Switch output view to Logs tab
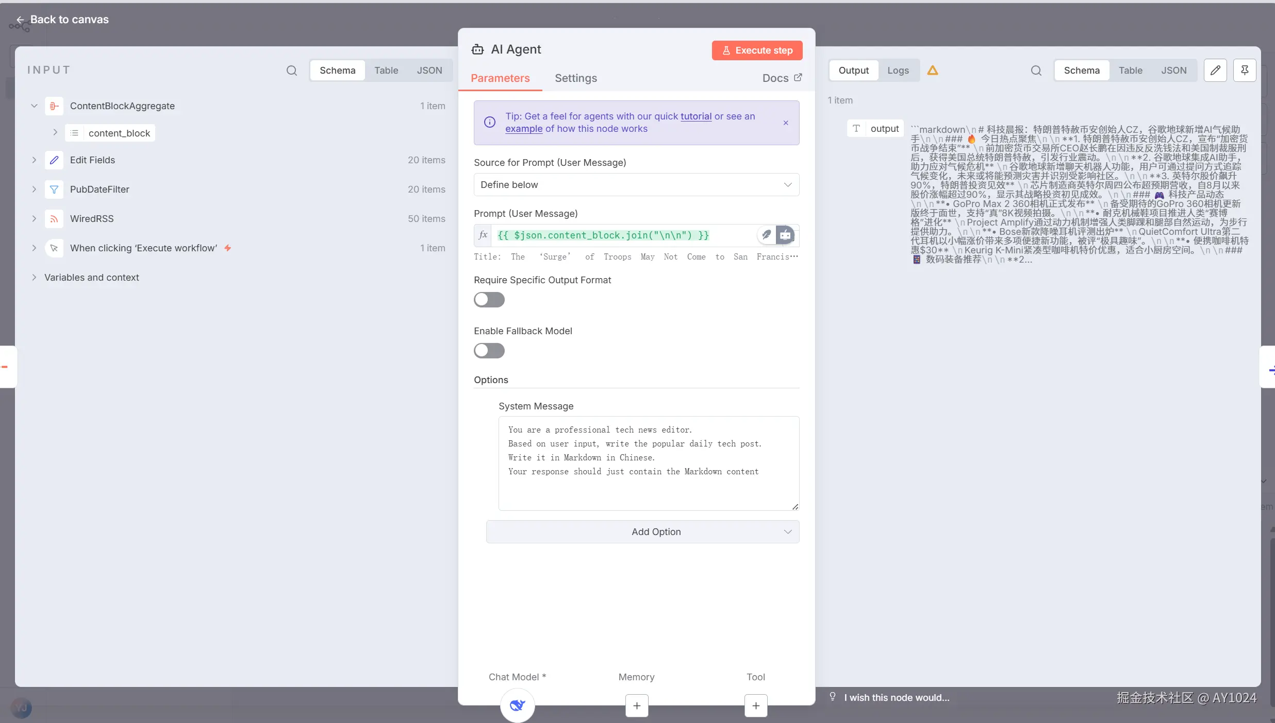Screen dimensions: 1275x723 coord(898,71)
